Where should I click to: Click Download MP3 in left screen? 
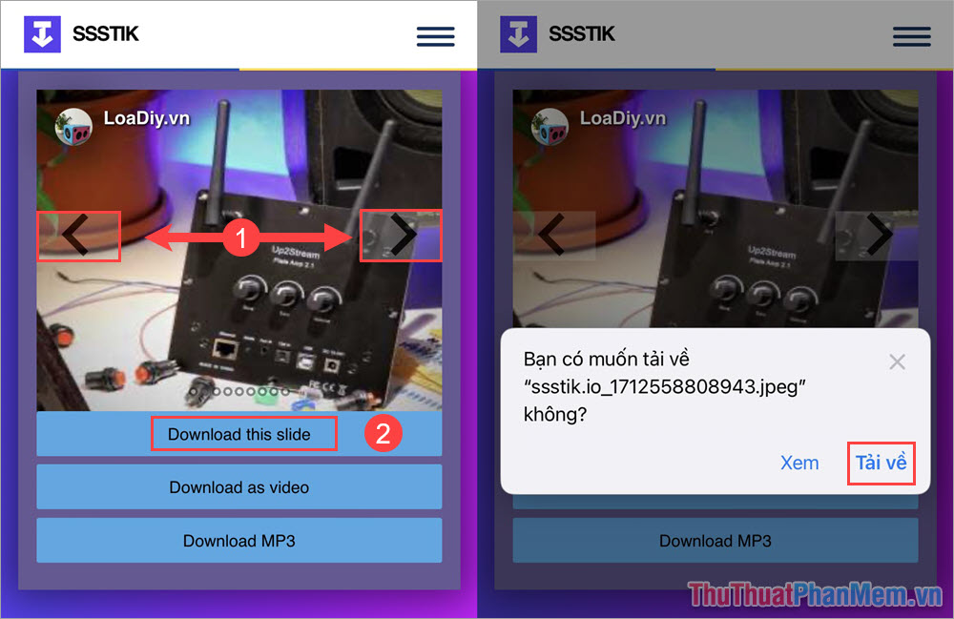[239, 541]
